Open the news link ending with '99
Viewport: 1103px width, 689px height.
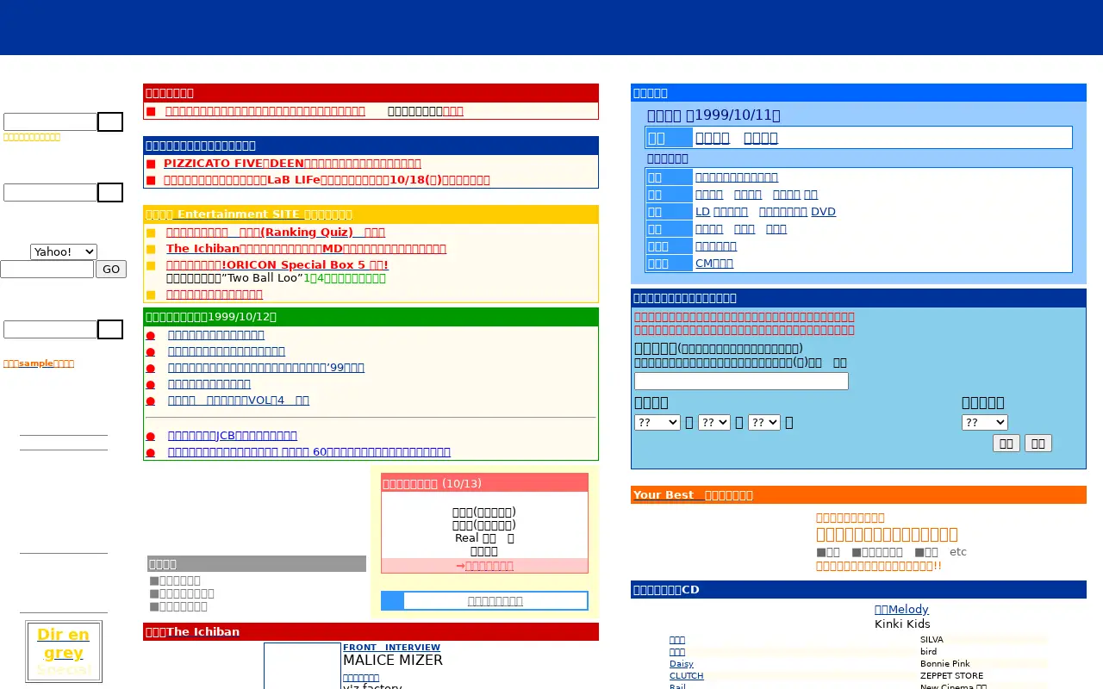tap(266, 368)
